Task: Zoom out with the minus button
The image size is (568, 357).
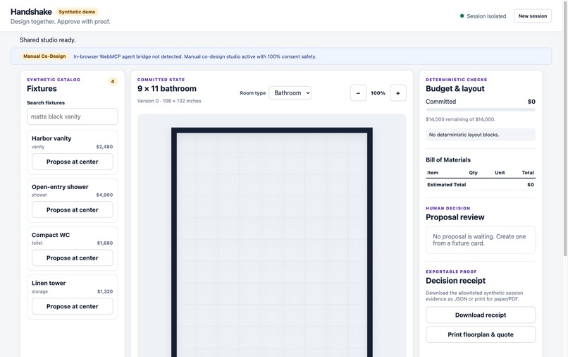Action: [358, 93]
